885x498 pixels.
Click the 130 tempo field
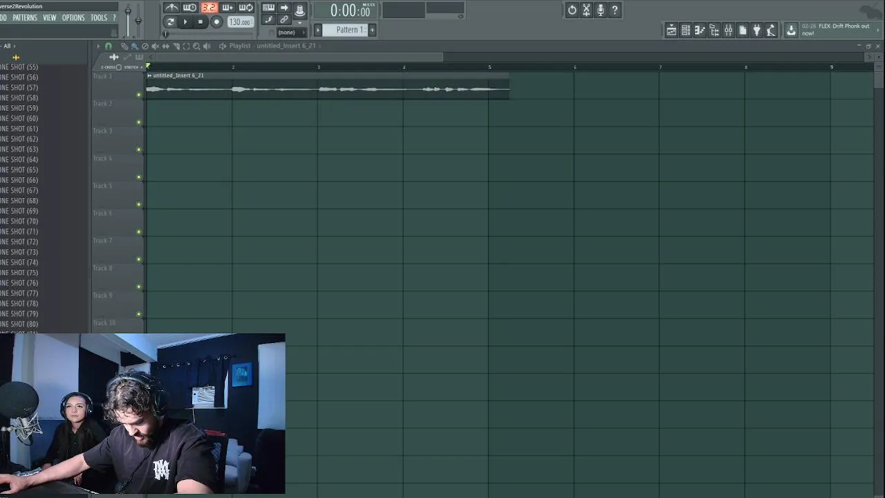pos(240,22)
